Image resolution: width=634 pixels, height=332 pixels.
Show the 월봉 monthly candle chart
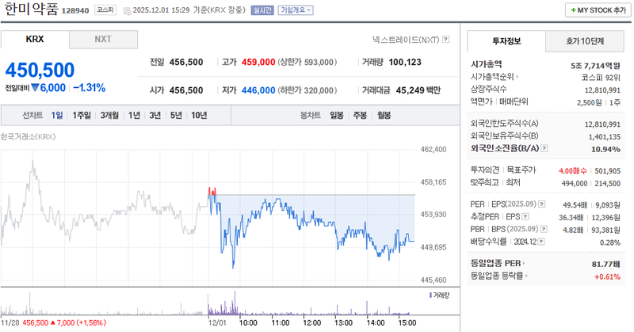click(384, 115)
